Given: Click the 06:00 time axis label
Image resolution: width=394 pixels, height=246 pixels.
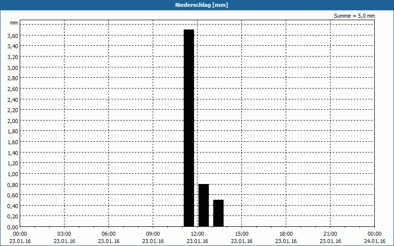Looking at the screenshot, I should (x=108, y=234).
